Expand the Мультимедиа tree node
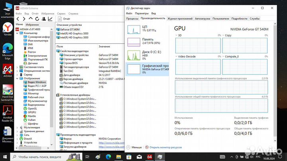Viewport: 287px width, 161px height. [x=17, y=128]
